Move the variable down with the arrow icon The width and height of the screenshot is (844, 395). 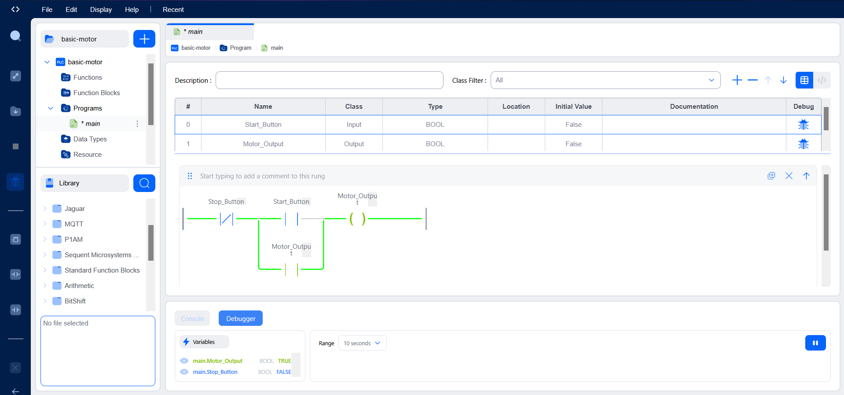pos(783,80)
